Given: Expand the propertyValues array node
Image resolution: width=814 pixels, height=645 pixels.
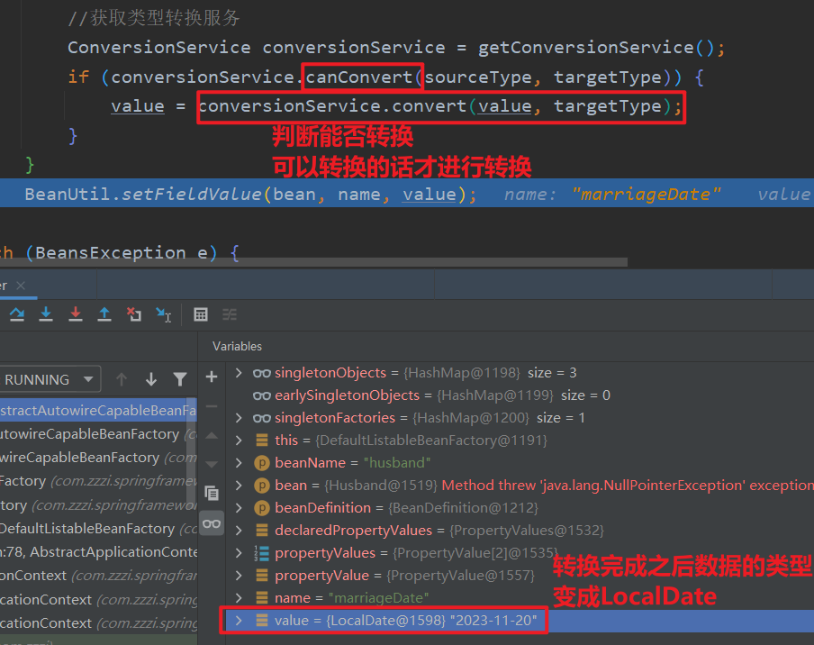Looking at the screenshot, I should (x=239, y=553).
